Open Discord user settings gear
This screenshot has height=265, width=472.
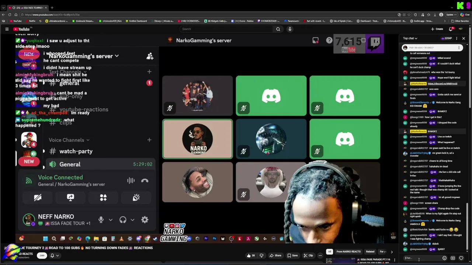[x=145, y=220]
